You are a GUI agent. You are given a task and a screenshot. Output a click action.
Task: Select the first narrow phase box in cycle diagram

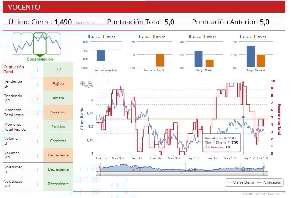(17, 43)
